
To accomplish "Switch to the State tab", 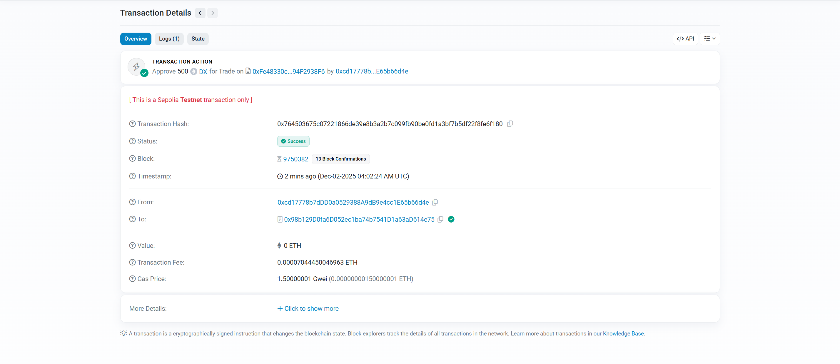I will 198,39.
